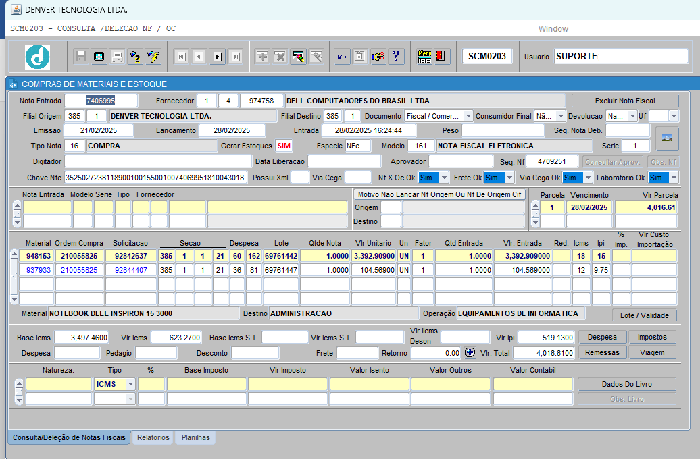Switch to the Relatorios tab
The height and width of the screenshot is (459, 700).
pos(153,438)
